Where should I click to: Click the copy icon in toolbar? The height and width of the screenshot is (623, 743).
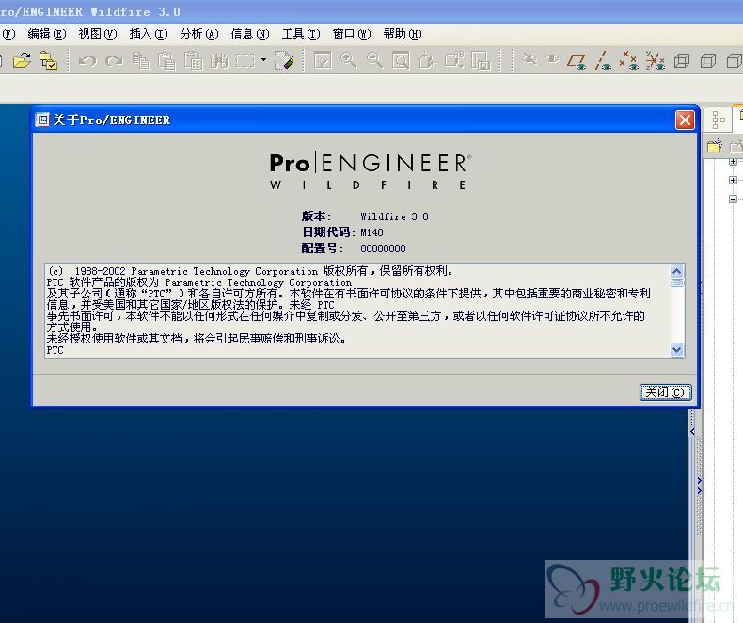(141, 60)
